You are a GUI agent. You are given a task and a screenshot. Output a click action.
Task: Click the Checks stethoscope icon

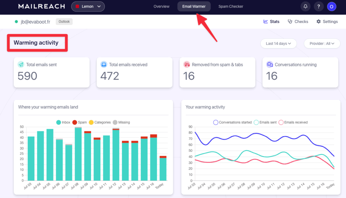(290, 21)
